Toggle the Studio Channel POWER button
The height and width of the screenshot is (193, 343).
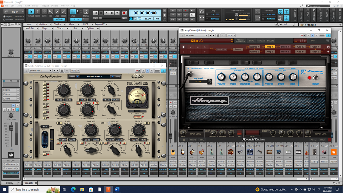137,117
